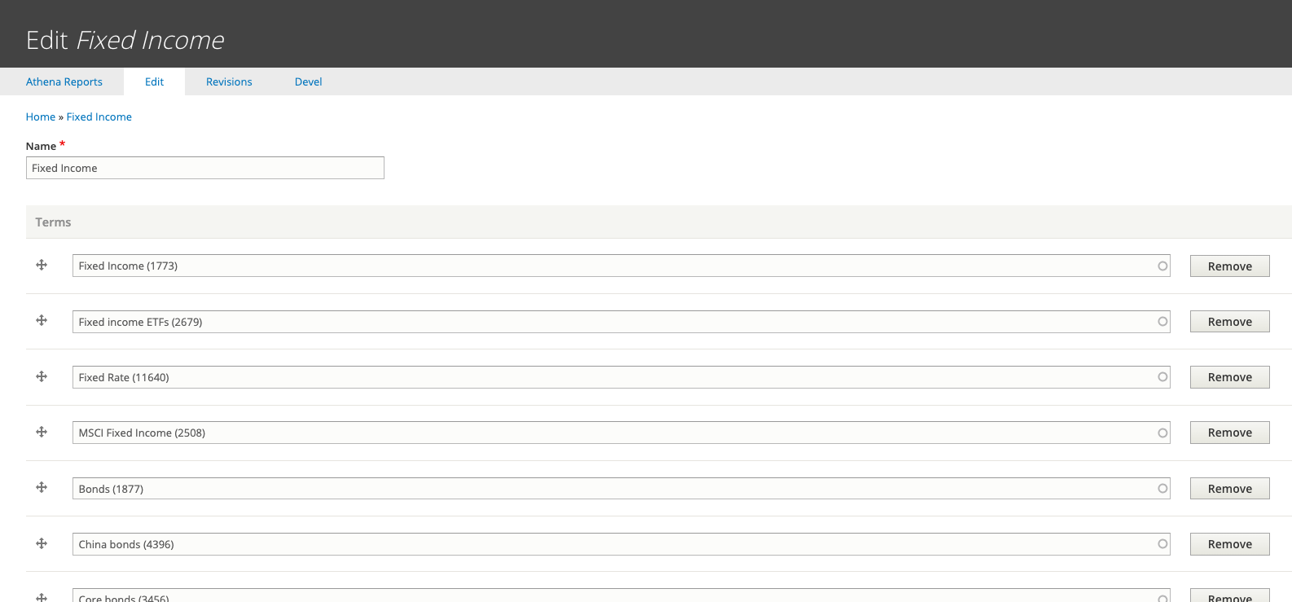Click autocomplete circle in Fixed Income (1773) field

(x=1162, y=266)
